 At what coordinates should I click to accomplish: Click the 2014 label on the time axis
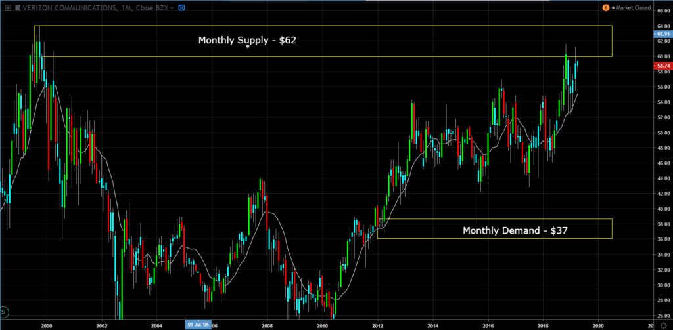pos(433,325)
